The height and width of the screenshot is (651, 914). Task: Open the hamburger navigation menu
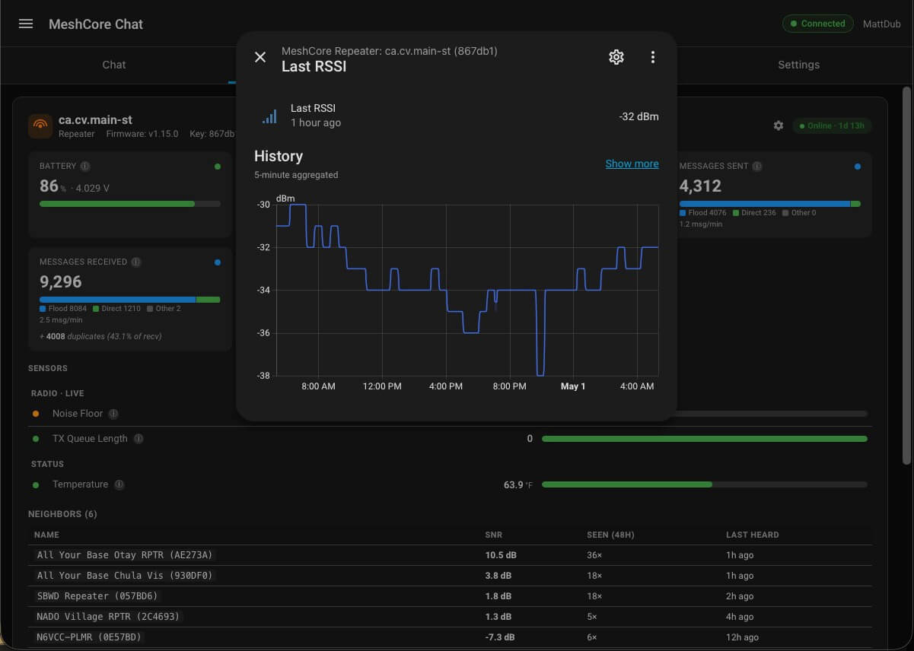click(x=26, y=24)
